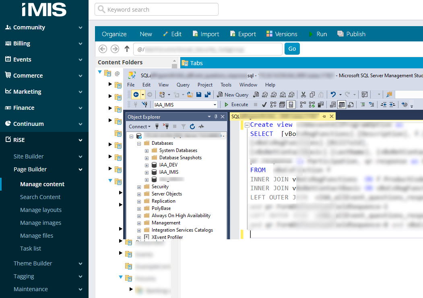Screen dimensions: 423x298
Task: Open the Task list link
Action: (x=31, y=249)
